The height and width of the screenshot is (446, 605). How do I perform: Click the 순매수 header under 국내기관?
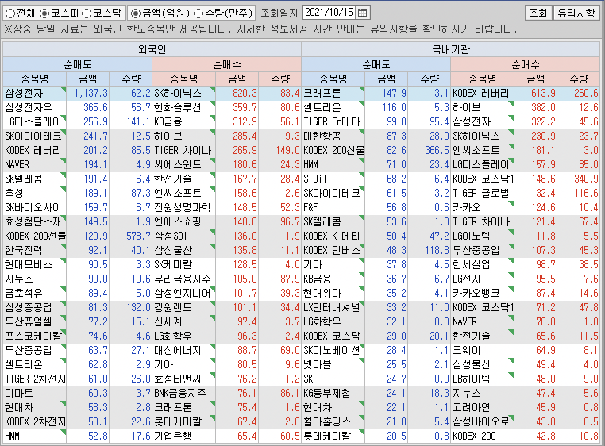click(525, 64)
